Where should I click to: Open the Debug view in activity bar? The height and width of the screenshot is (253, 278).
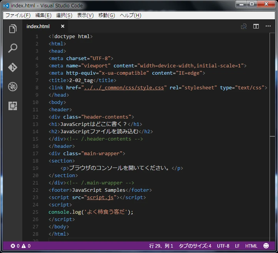tap(13, 87)
